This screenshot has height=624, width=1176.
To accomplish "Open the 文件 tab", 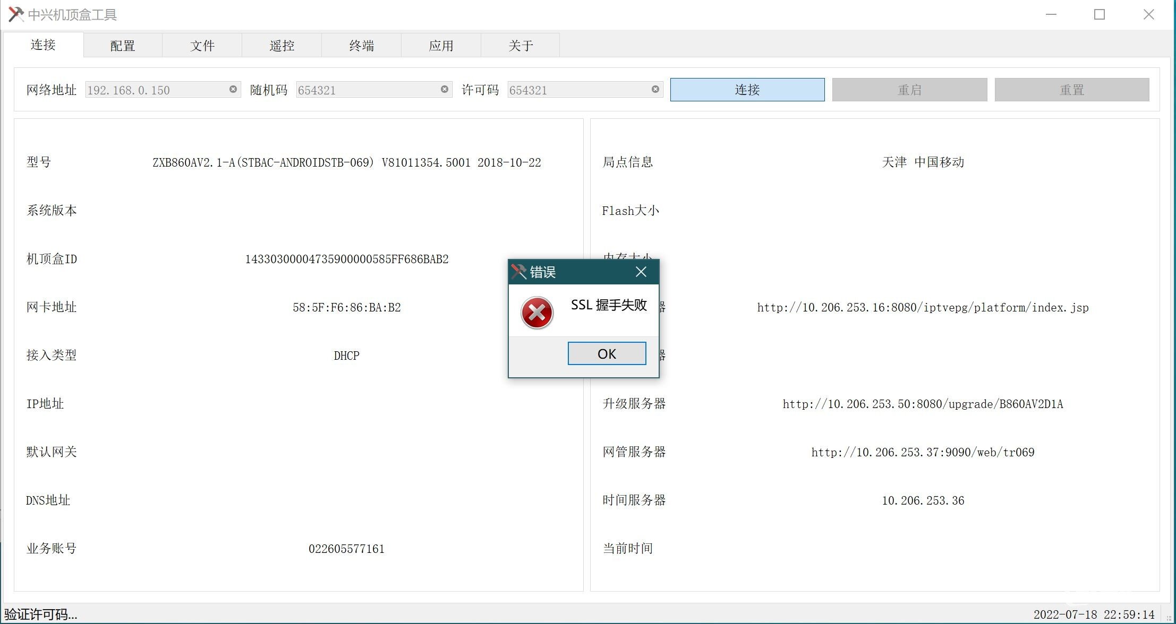I will [202, 46].
